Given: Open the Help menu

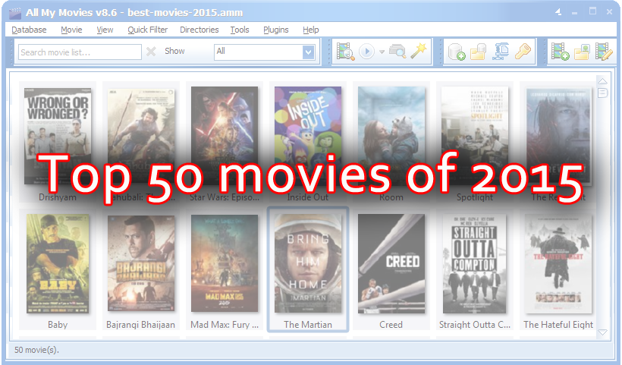Looking at the screenshot, I should point(310,30).
